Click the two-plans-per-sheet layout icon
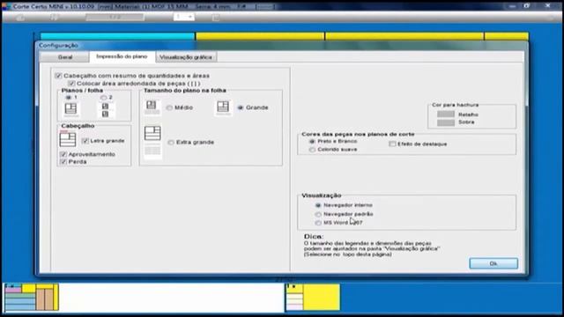The image size is (564, 317). (105, 110)
